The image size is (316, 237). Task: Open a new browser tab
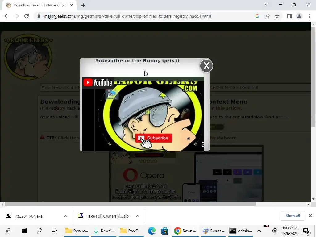coord(83,5)
